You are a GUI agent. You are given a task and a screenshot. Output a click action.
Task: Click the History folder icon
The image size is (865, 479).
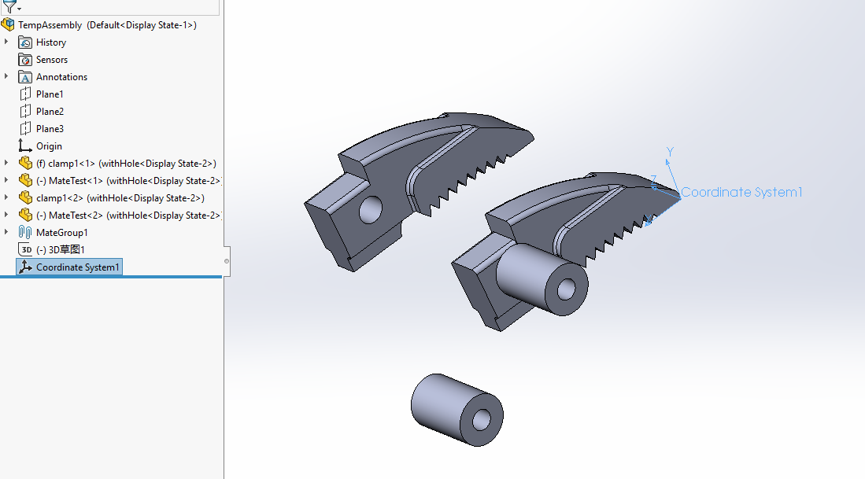point(25,42)
